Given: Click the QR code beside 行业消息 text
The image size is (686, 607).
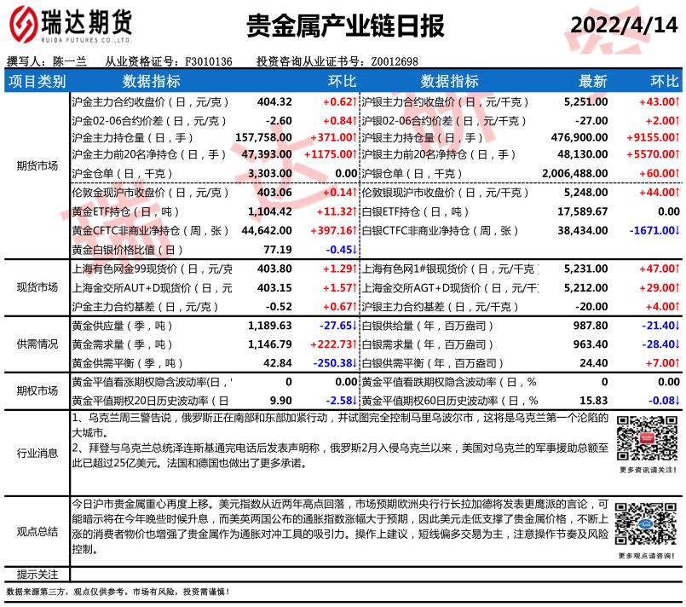Looking at the screenshot, I should coord(646,437).
